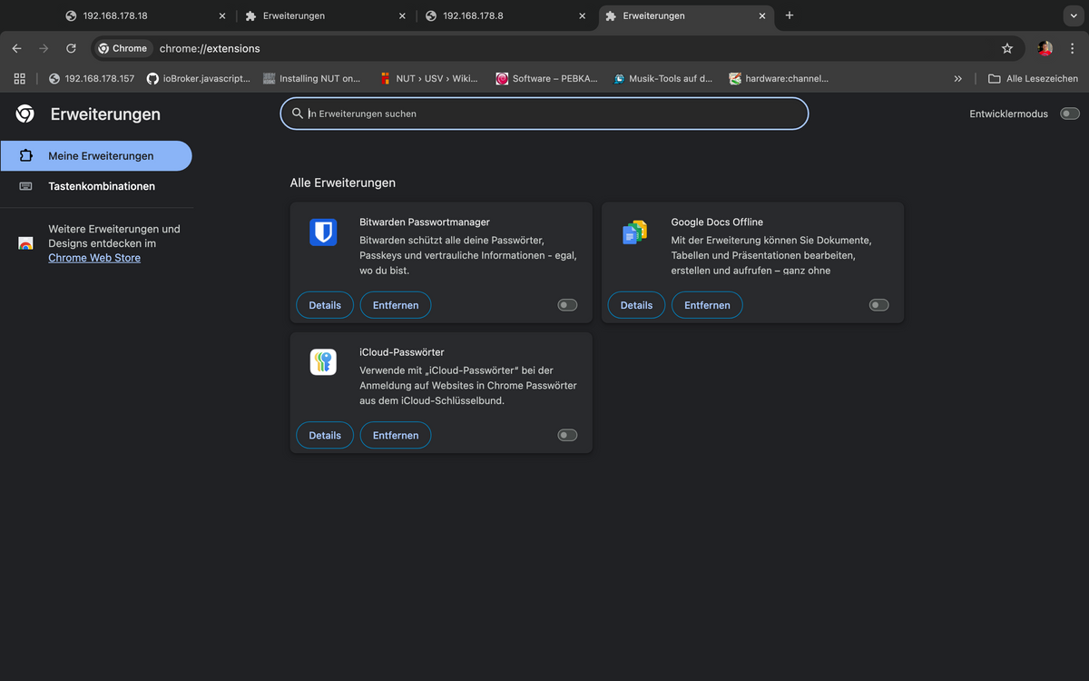Open the tab search dropdown arrow
The width and height of the screenshot is (1089, 681).
[x=1073, y=15]
